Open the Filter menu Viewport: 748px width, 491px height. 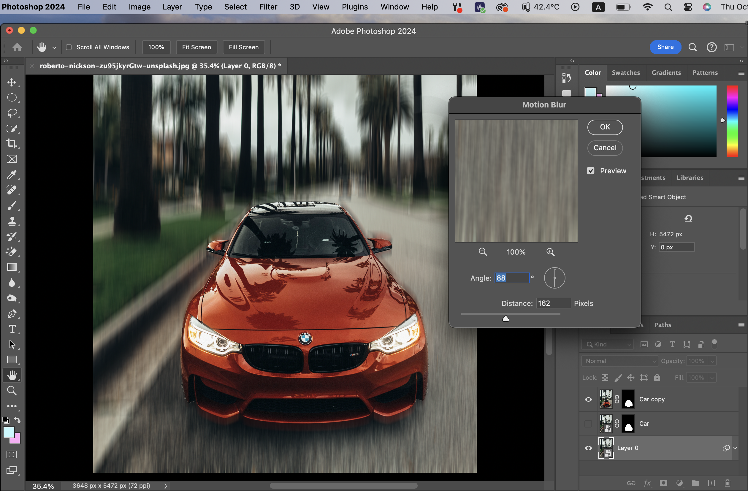[x=268, y=7]
